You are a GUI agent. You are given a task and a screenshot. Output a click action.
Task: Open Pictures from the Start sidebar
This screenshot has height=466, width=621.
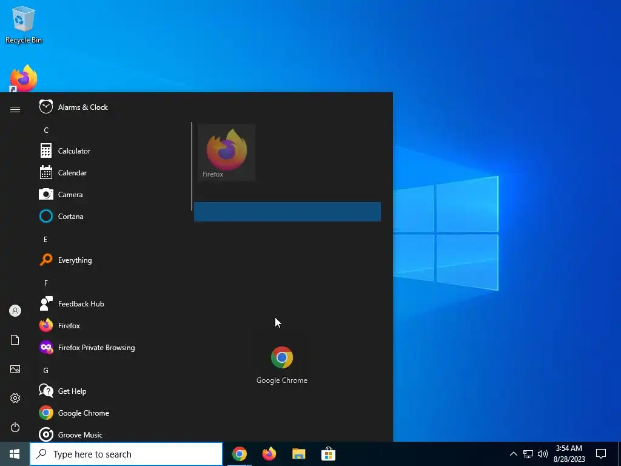click(15, 369)
